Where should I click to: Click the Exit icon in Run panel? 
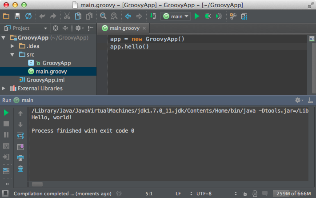(6, 157)
